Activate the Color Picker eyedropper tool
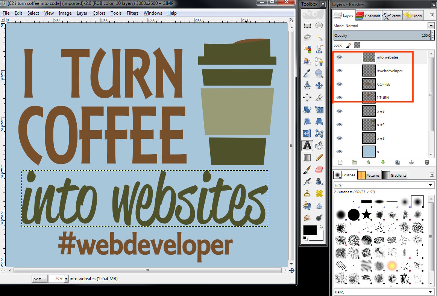Viewport: 437px width, 296px height. (x=307, y=74)
